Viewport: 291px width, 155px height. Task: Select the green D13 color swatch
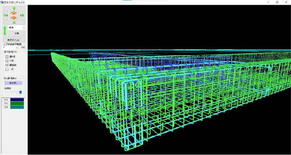(17, 103)
